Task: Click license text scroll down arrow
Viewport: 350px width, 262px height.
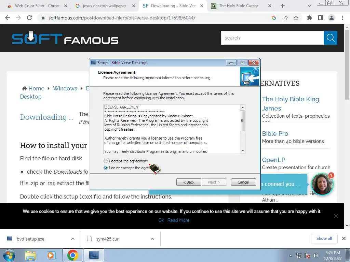Action: point(243,151)
